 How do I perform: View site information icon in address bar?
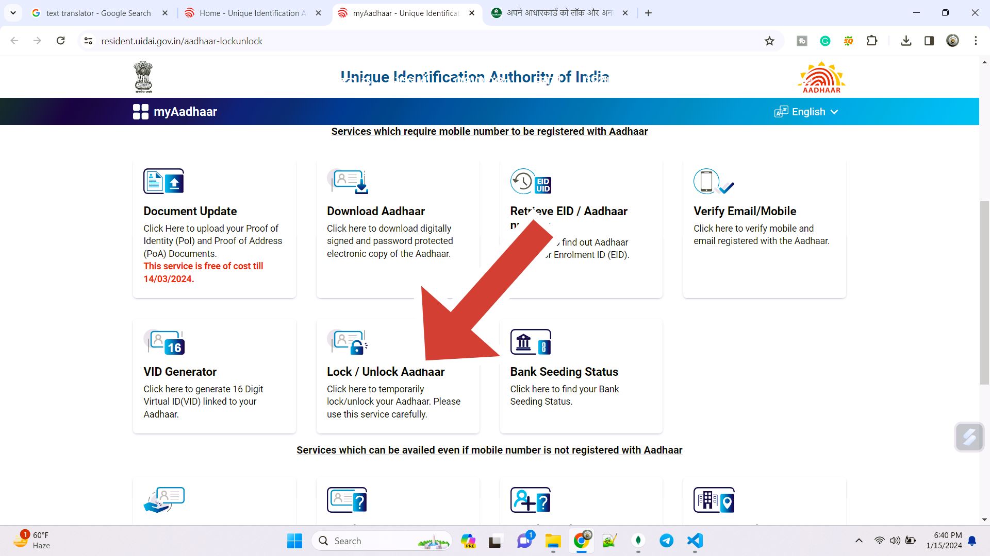(88, 41)
